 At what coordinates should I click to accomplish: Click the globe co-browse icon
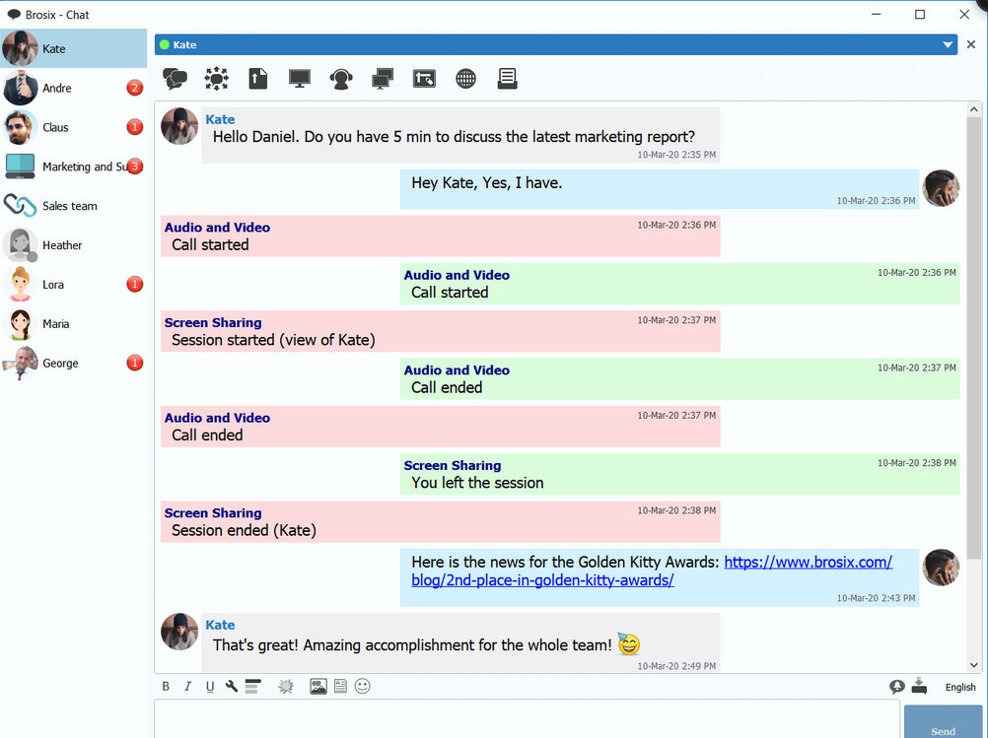[x=465, y=79]
